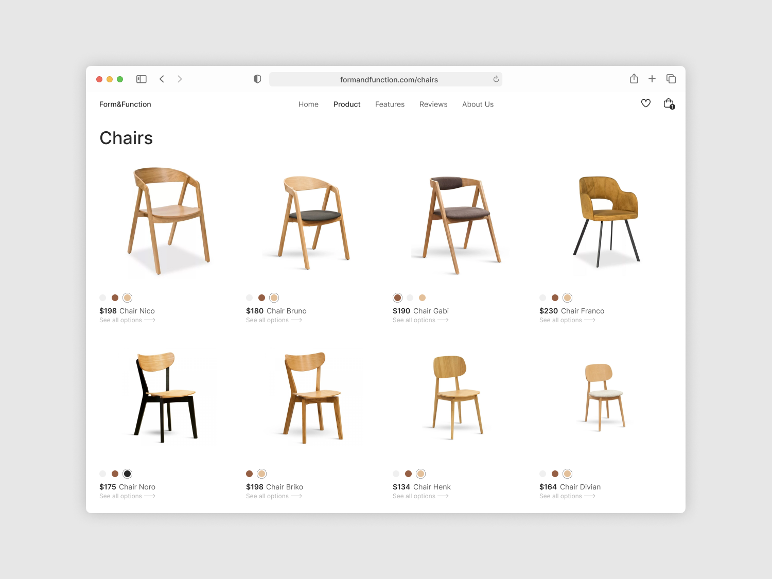Screen dimensions: 772x579
Task: Reload the page with the refresh icon
Action: click(x=496, y=79)
